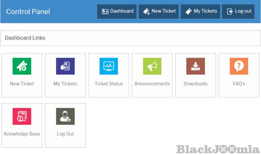Click the BlackJoomla watermark logo
261x155 pixels.
point(218,149)
